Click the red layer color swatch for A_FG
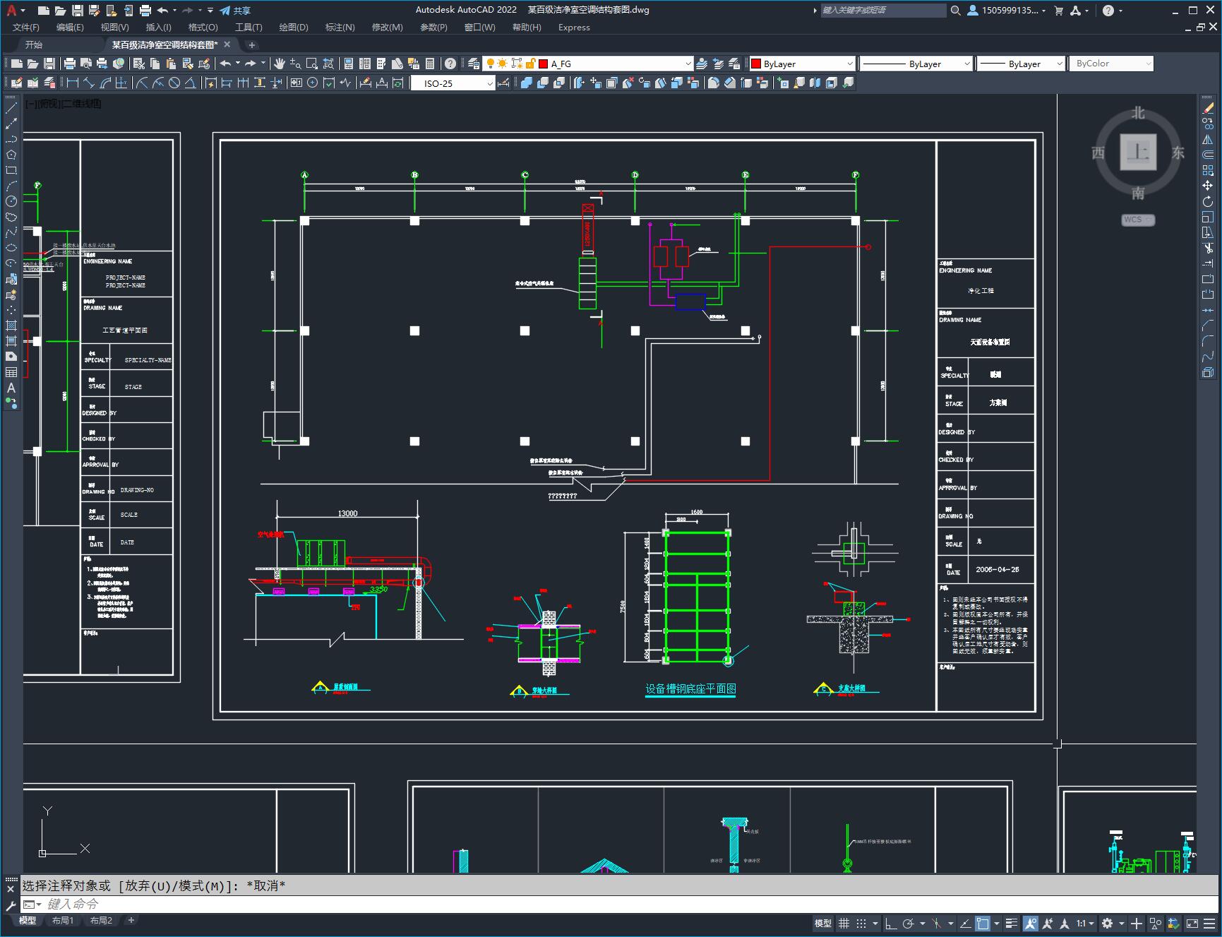This screenshot has height=937, width=1222. click(544, 64)
